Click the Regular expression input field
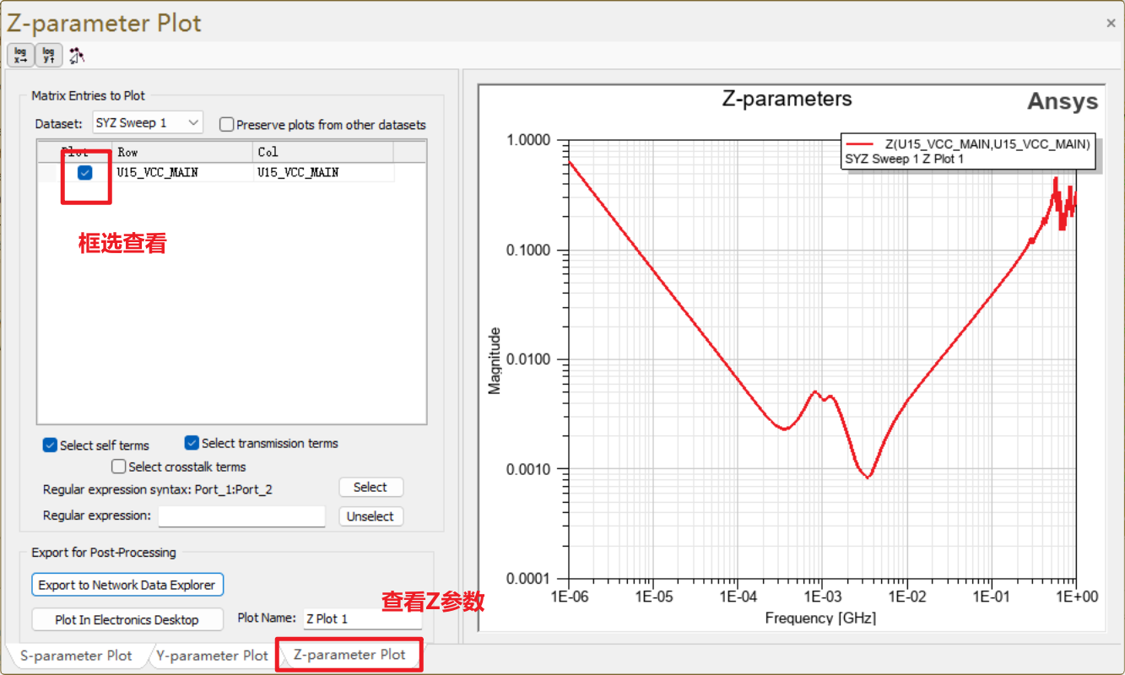The image size is (1125, 675). [241, 516]
